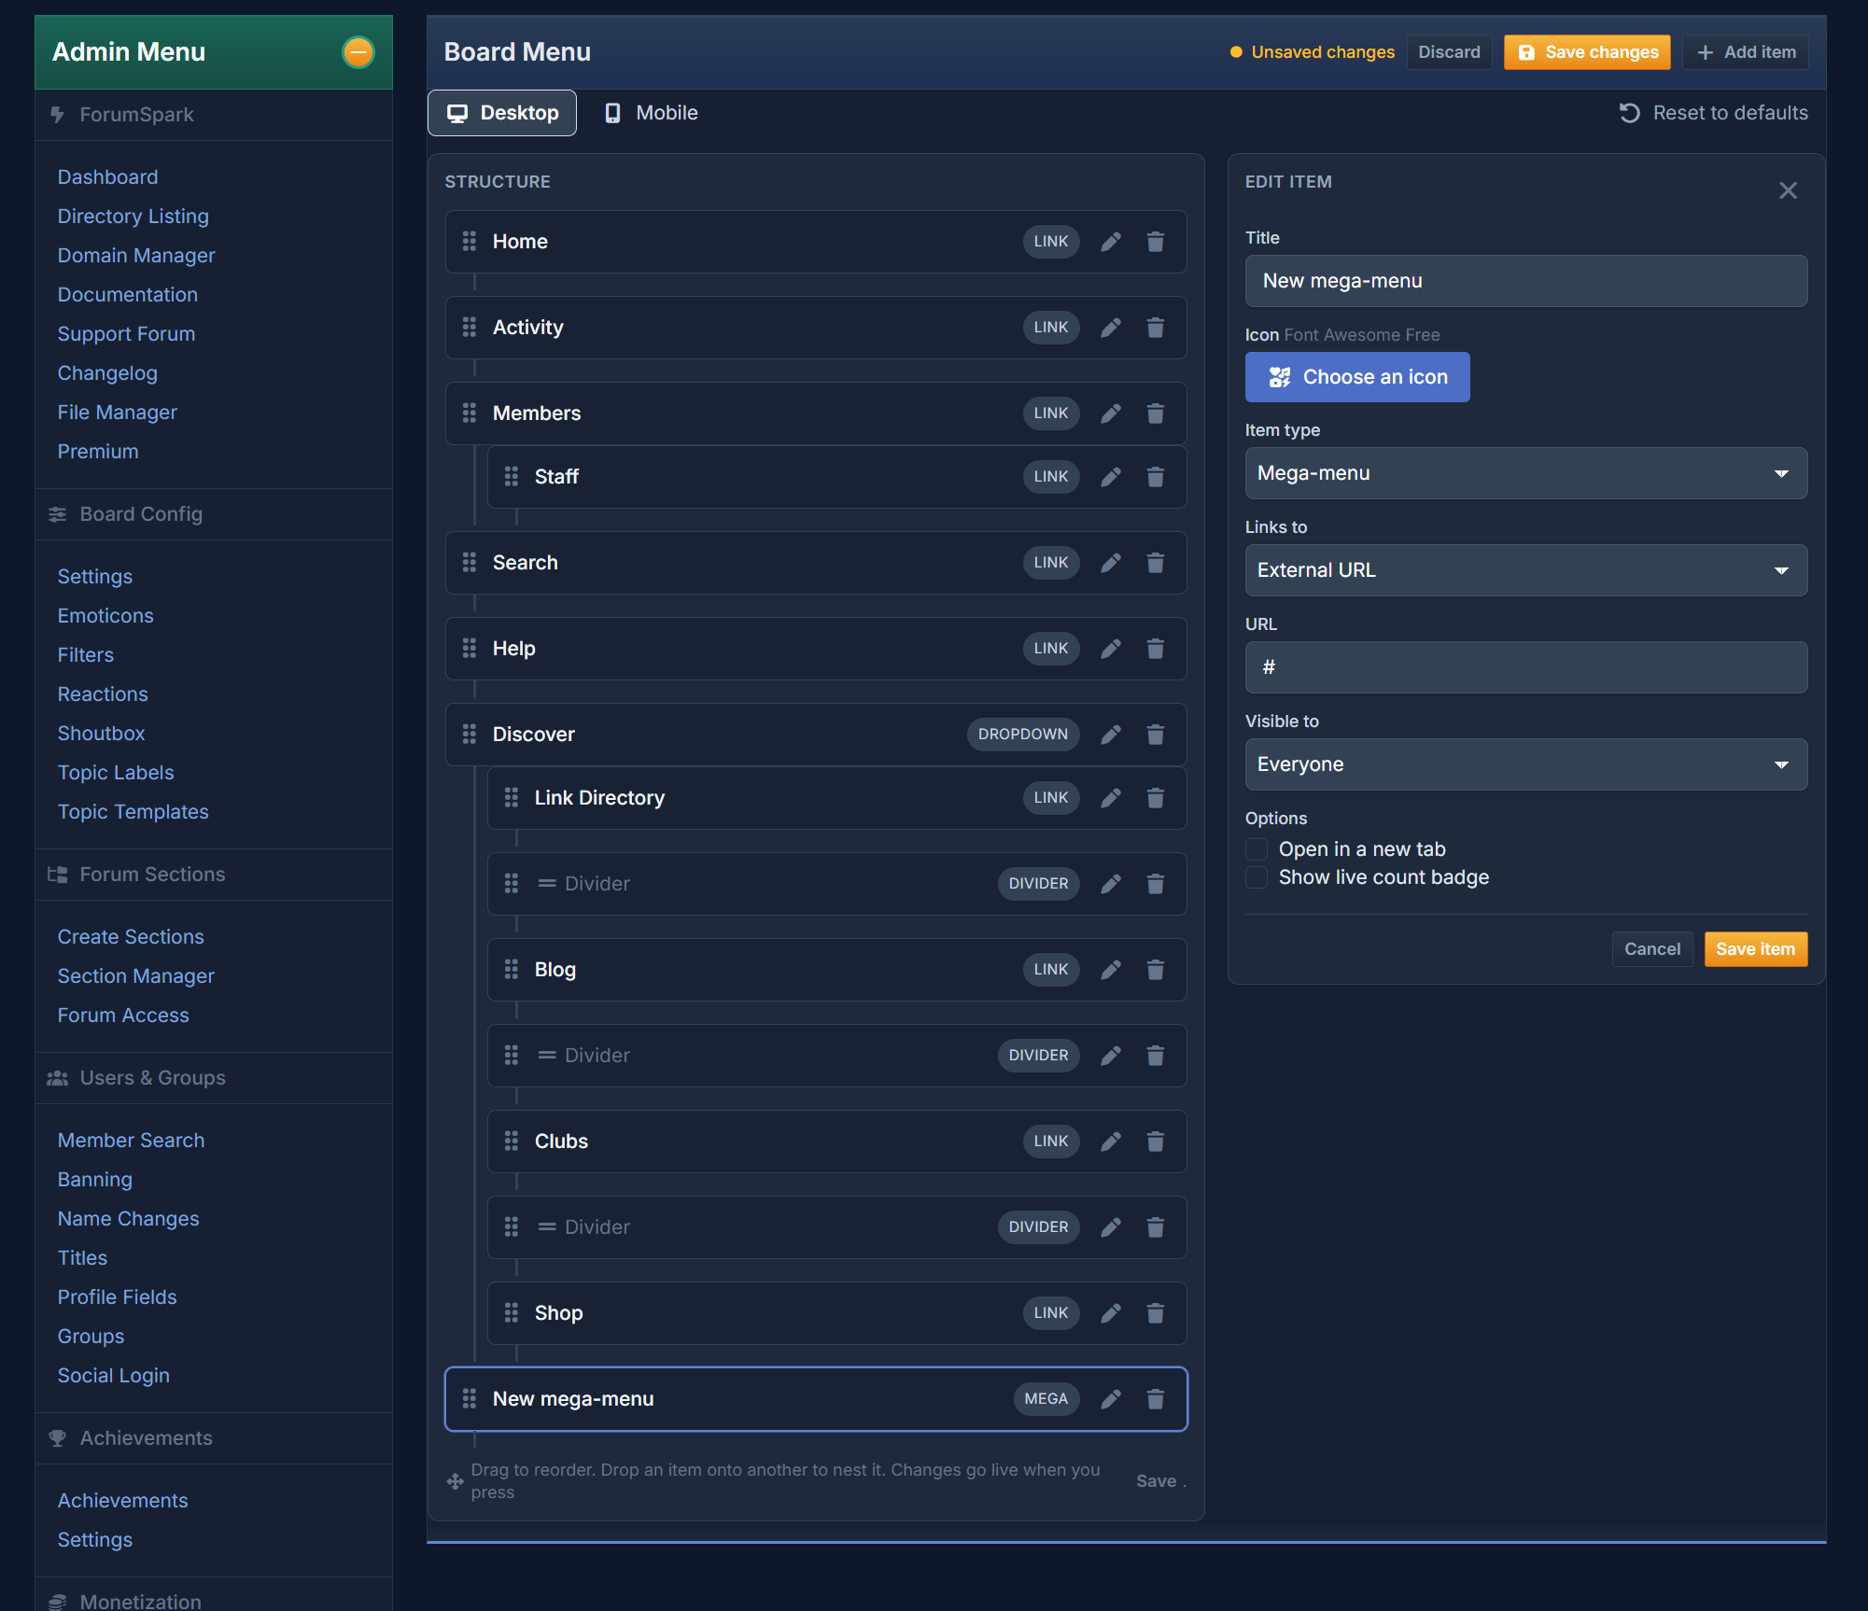The width and height of the screenshot is (1868, 1611).
Task: Open Forum Access in sidebar
Action: (x=123, y=1016)
